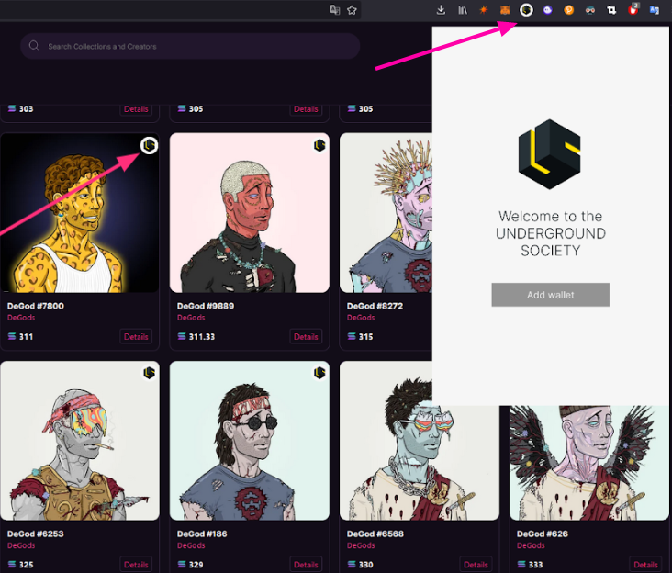Click the goggles face extension icon
The image size is (672, 573).
pyautogui.click(x=590, y=10)
